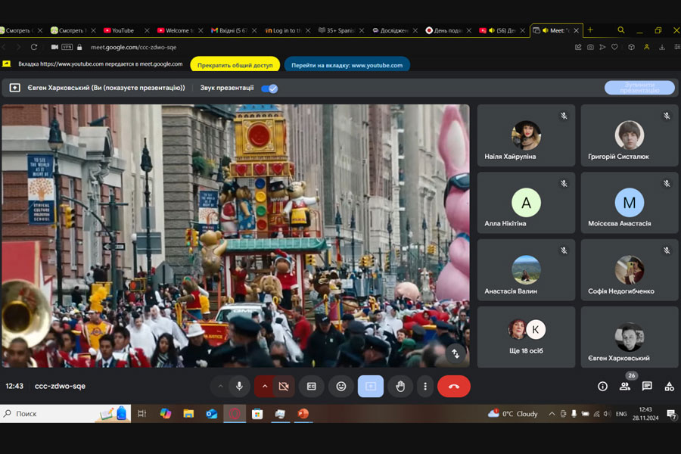Click 'Перейти на вкладку: www.youtube.com' button
Viewport: 681px width, 454px height.
[x=347, y=65]
